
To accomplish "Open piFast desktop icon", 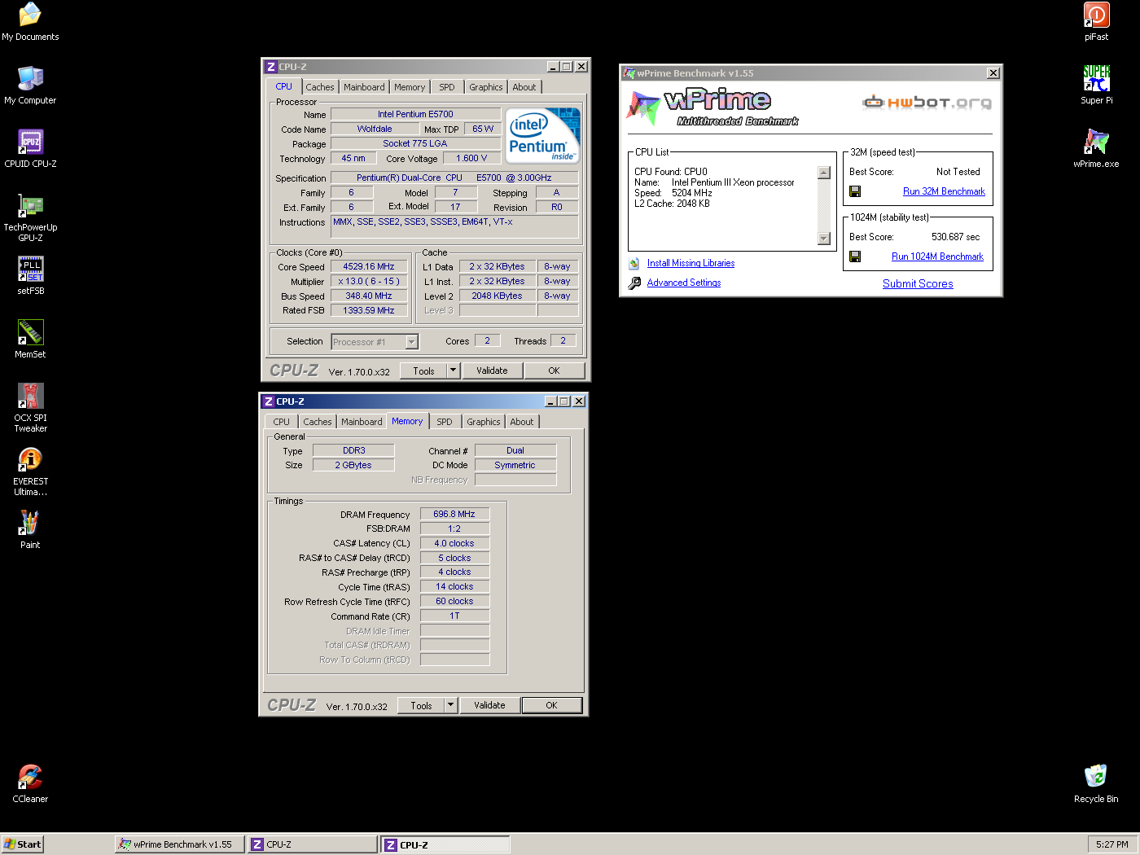I will [x=1096, y=21].
